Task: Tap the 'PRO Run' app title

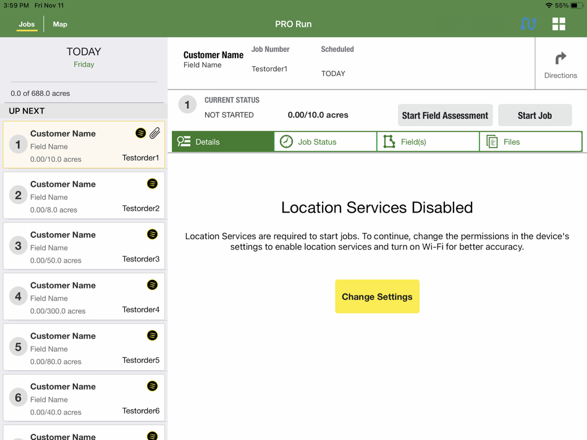Action: pos(293,24)
